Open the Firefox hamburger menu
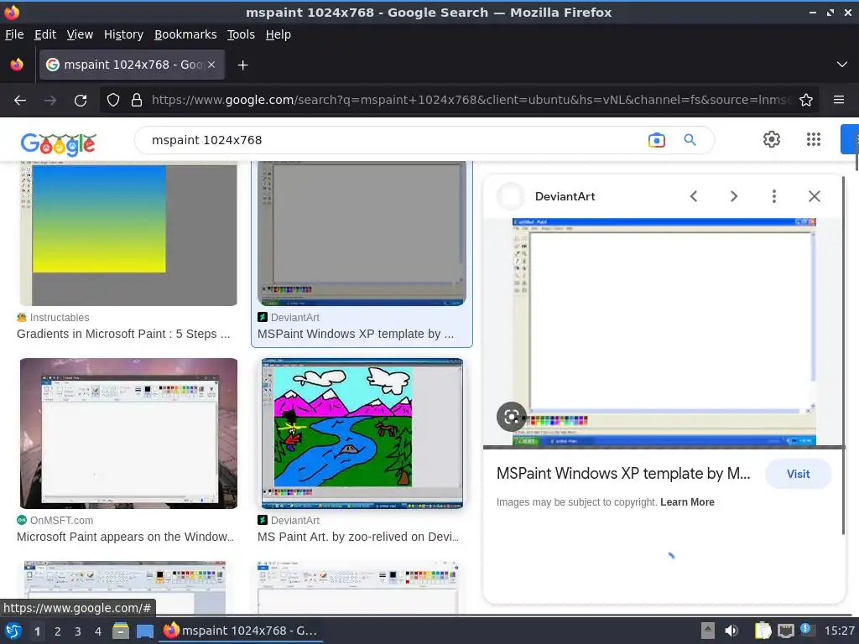 point(839,100)
